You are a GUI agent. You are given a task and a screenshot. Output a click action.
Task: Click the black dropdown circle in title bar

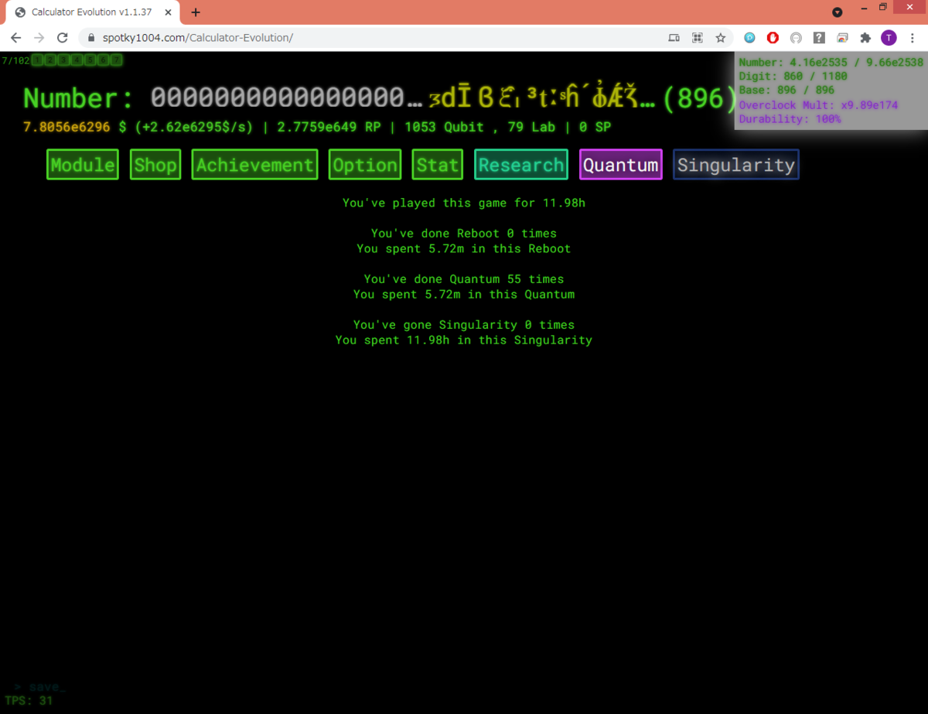point(838,12)
